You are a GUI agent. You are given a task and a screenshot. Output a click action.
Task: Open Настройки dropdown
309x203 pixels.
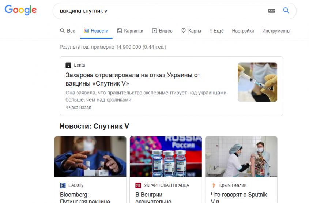243,31
